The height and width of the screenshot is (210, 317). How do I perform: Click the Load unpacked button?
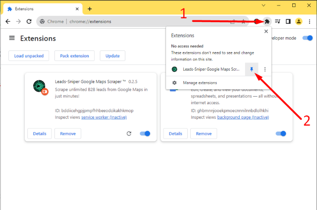click(29, 56)
